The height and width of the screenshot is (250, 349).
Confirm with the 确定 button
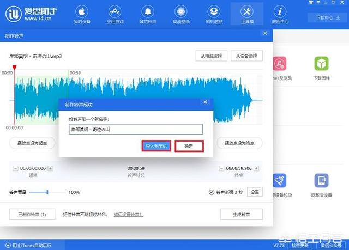tap(189, 146)
